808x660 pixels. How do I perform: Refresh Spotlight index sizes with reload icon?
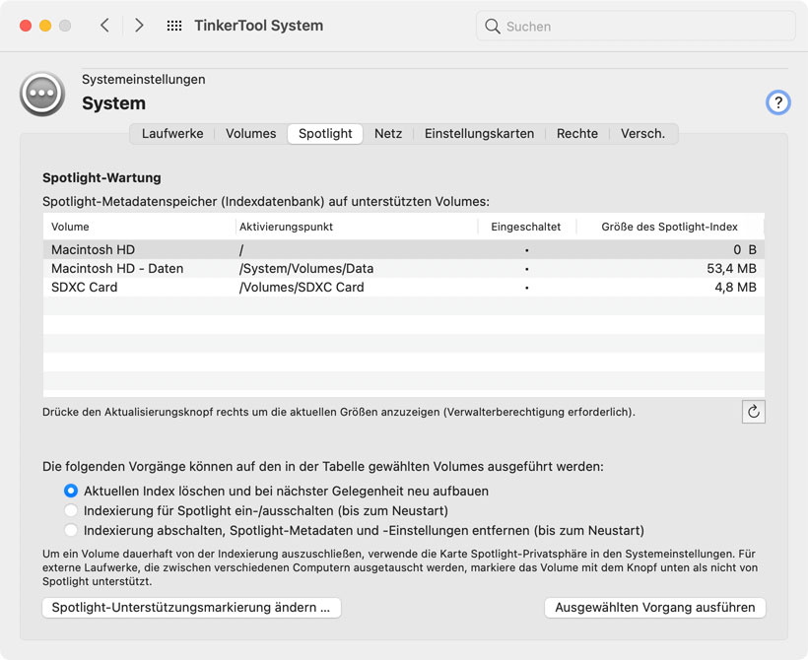(x=754, y=412)
